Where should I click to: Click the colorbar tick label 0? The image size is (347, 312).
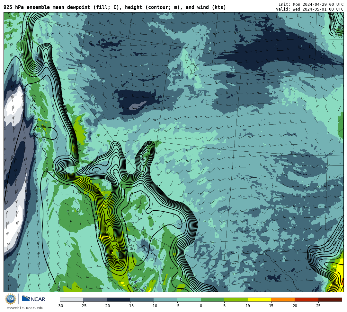tap(201, 306)
